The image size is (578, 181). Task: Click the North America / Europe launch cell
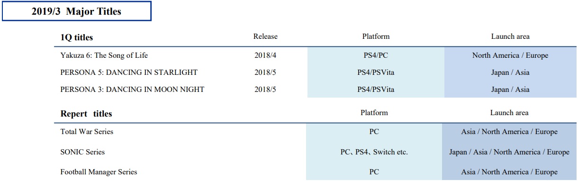click(x=510, y=55)
